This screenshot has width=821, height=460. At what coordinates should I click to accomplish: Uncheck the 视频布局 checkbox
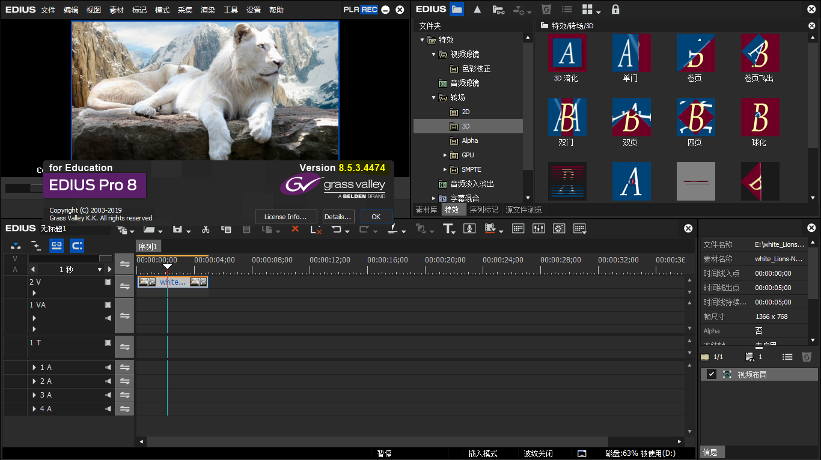712,374
